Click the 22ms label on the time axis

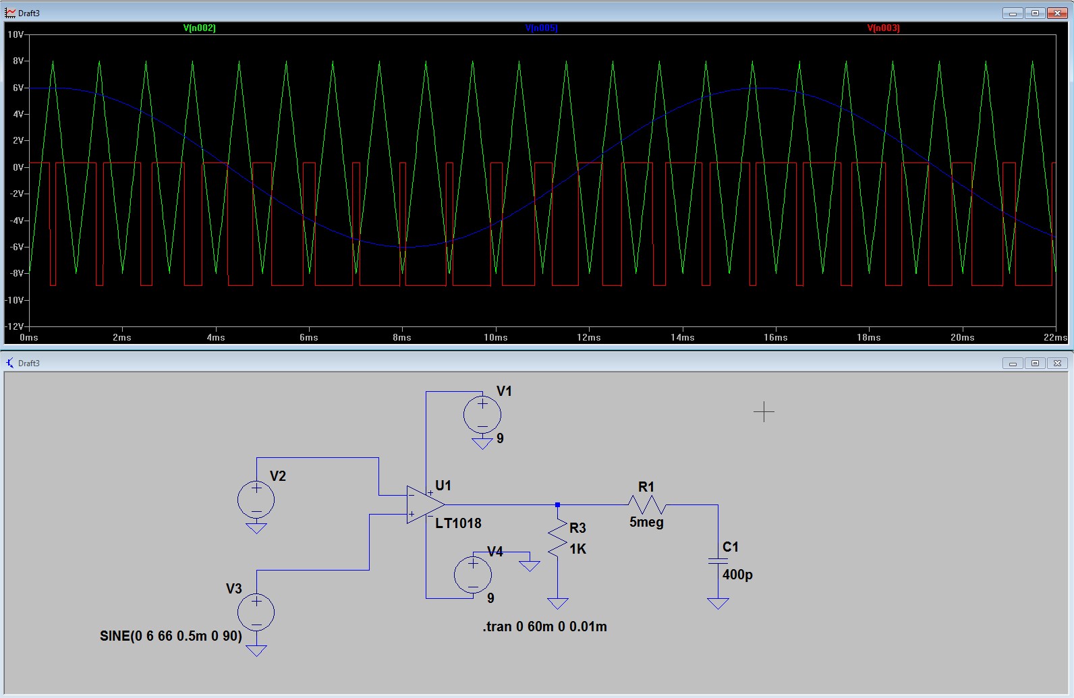tap(1055, 337)
